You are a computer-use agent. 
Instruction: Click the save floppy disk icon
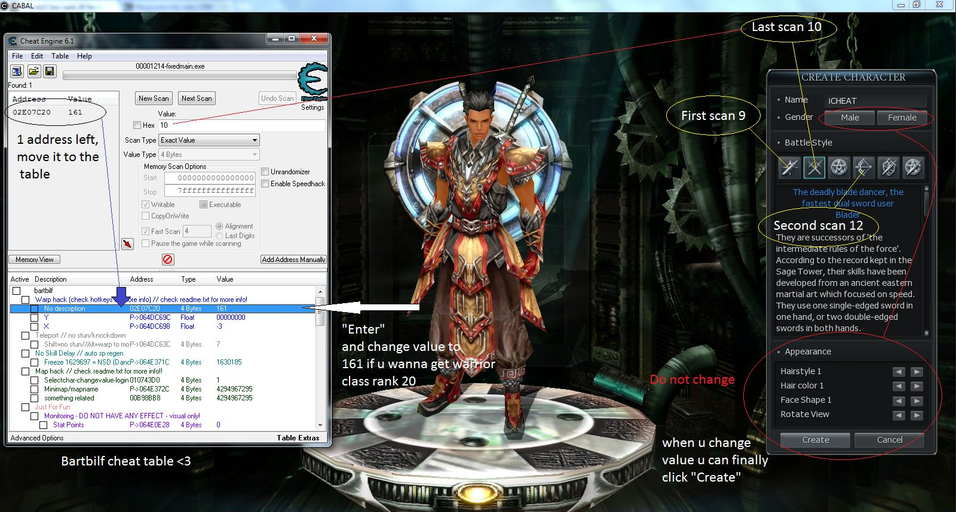pos(50,72)
